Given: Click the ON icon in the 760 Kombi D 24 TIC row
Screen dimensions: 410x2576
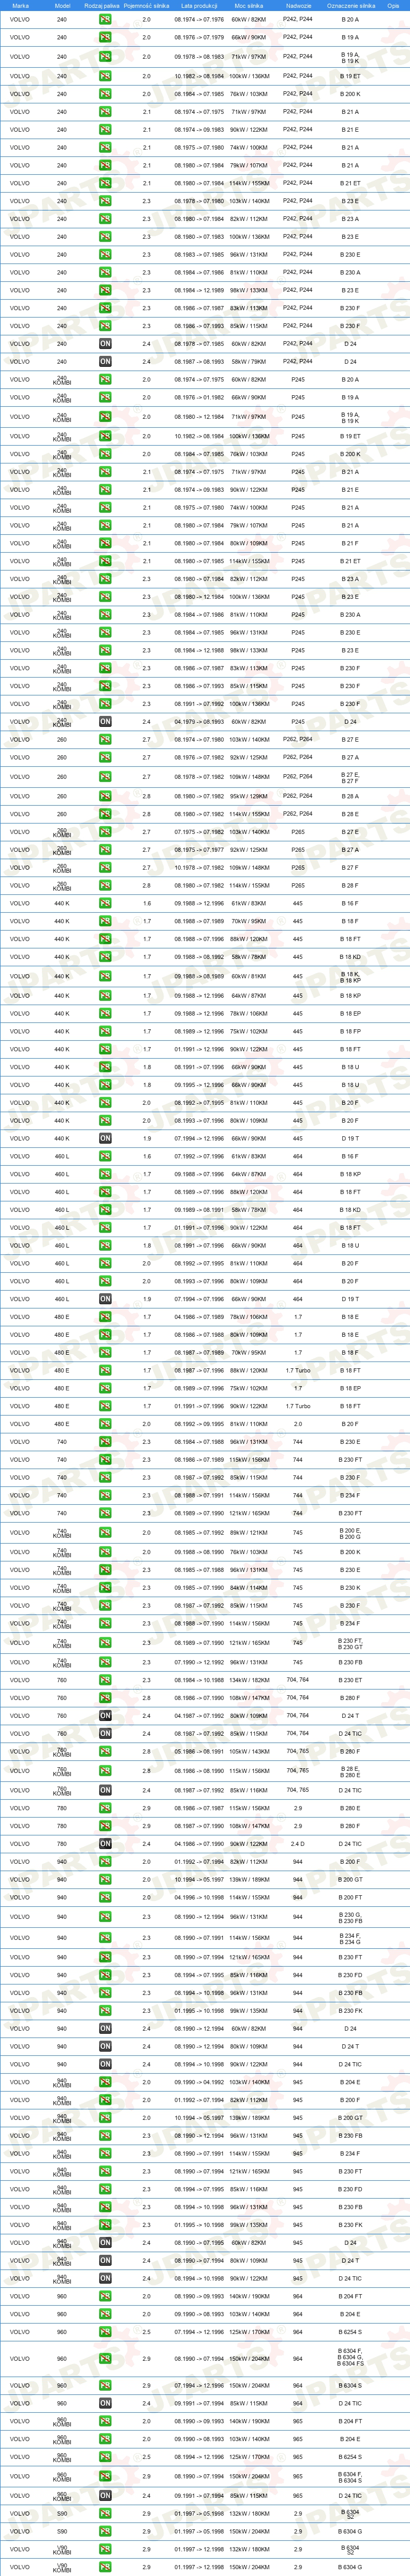Looking at the screenshot, I should 105,1790.
